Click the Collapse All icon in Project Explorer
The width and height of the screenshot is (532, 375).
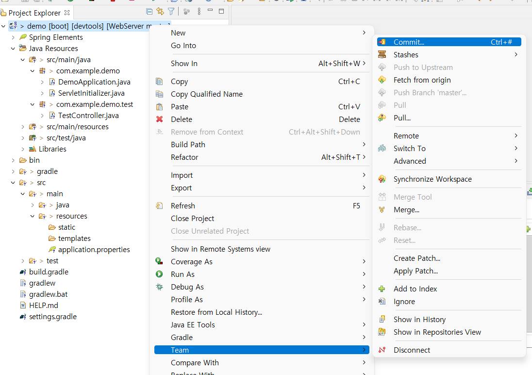click(150, 12)
